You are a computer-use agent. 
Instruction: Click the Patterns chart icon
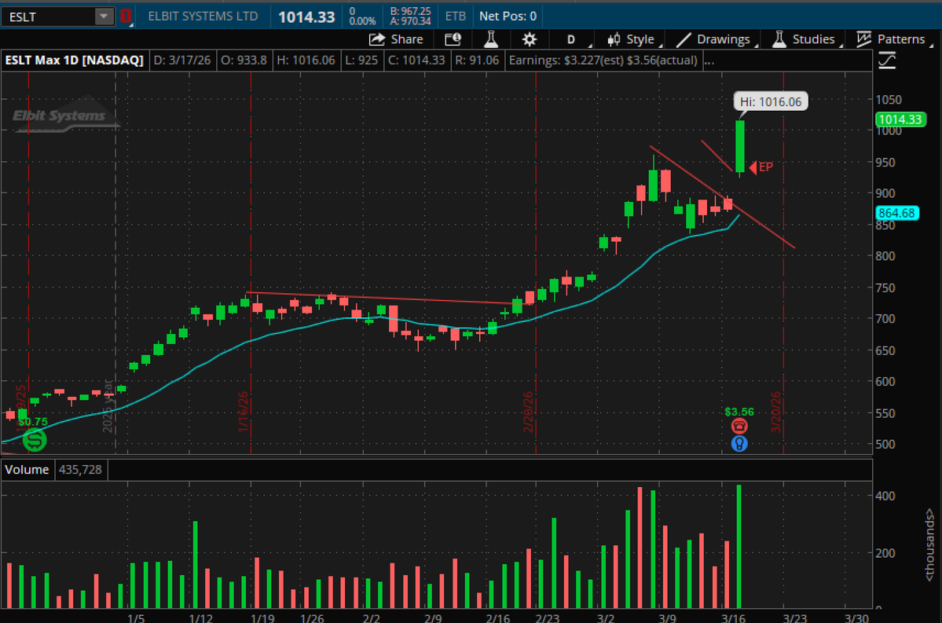click(864, 39)
